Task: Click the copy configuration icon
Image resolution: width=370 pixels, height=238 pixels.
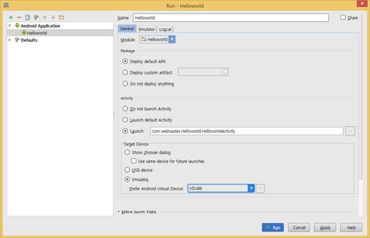Action: 28,17
